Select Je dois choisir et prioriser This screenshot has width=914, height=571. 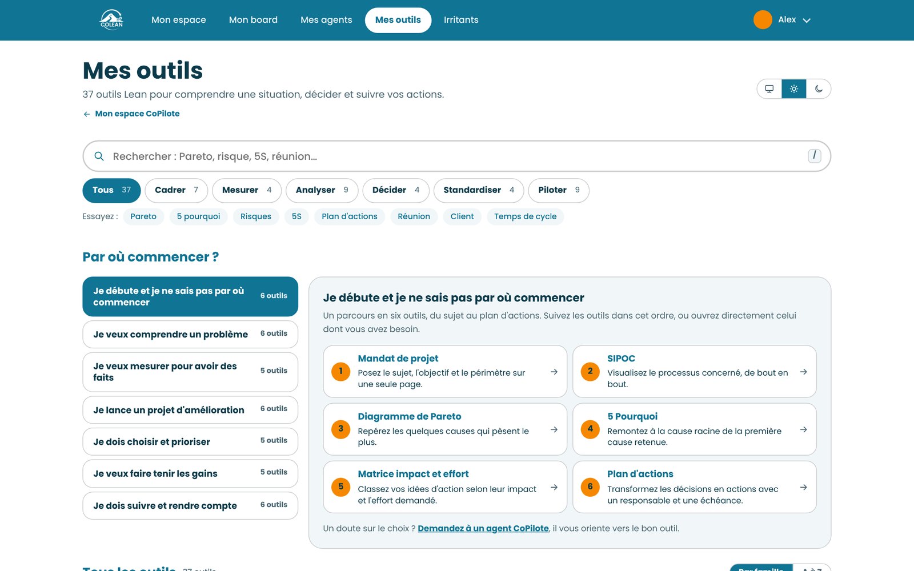tap(190, 441)
